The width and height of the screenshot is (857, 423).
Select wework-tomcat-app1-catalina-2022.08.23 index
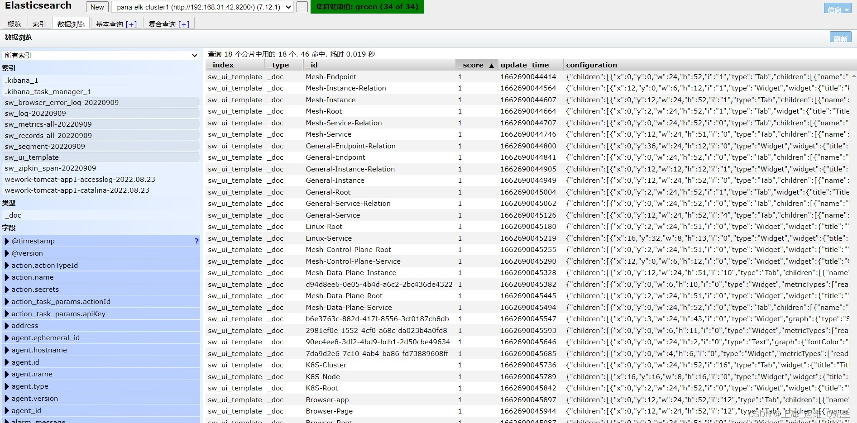point(101,190)
